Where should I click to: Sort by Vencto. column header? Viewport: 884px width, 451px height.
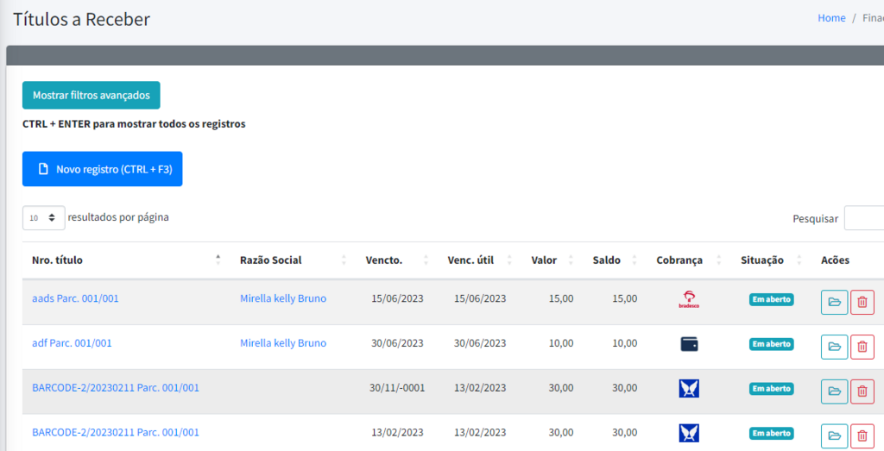[384, 260]
